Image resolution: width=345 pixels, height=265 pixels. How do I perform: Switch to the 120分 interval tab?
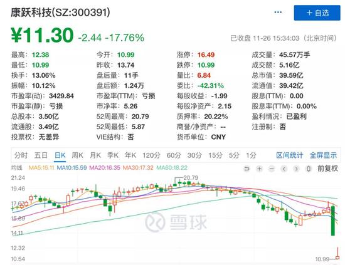(x=151, y=155)
